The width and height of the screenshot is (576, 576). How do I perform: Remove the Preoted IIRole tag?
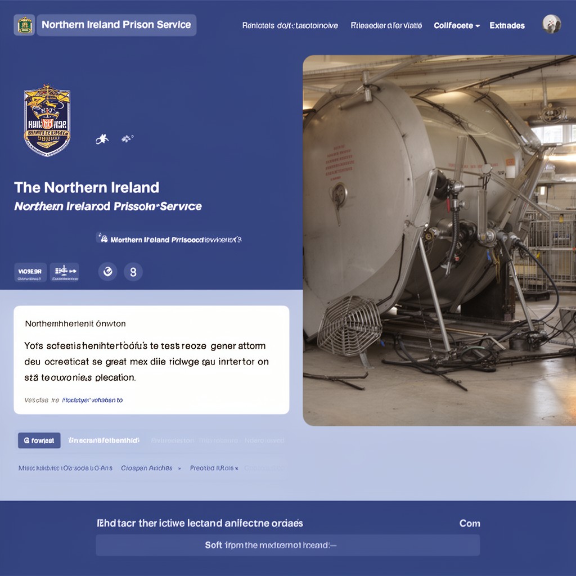tap(237, 469)
